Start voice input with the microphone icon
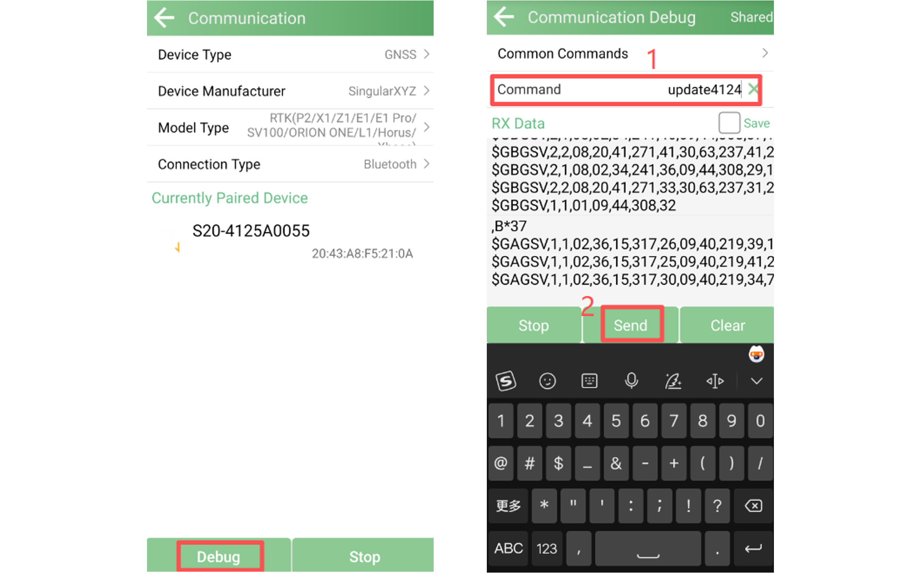920x574 pixels. (632, 381)
